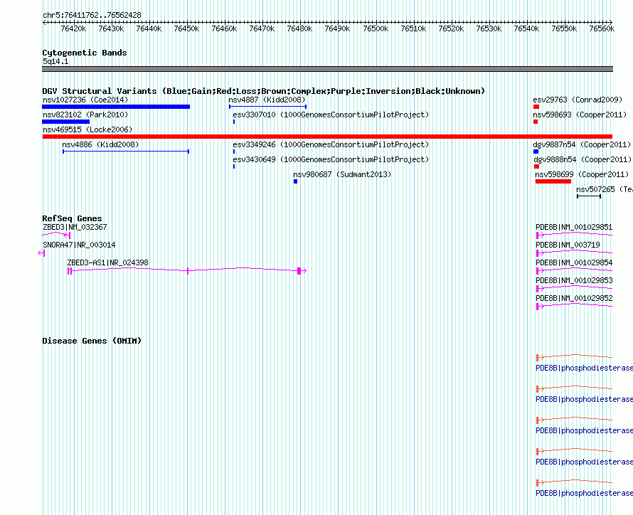Click the blue dgv9887n54 gain marker

click(x=536, y=152)
